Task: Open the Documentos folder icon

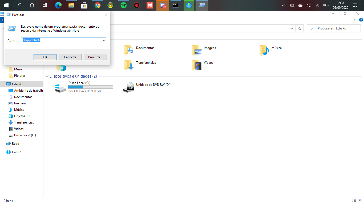Action: [129, 50]
